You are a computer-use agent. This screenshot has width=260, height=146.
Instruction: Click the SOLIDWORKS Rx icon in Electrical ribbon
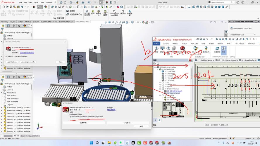(x=182, y=48)
